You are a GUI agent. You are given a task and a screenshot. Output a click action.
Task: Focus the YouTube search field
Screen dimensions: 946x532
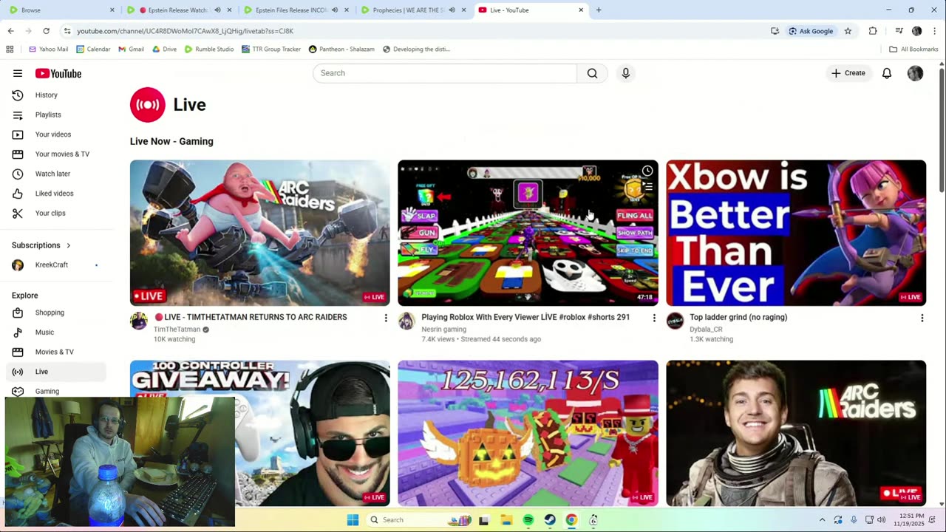click(445, 73)
